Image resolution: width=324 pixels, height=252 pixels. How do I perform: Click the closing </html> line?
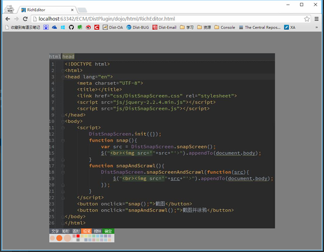(x=75, y=223)
